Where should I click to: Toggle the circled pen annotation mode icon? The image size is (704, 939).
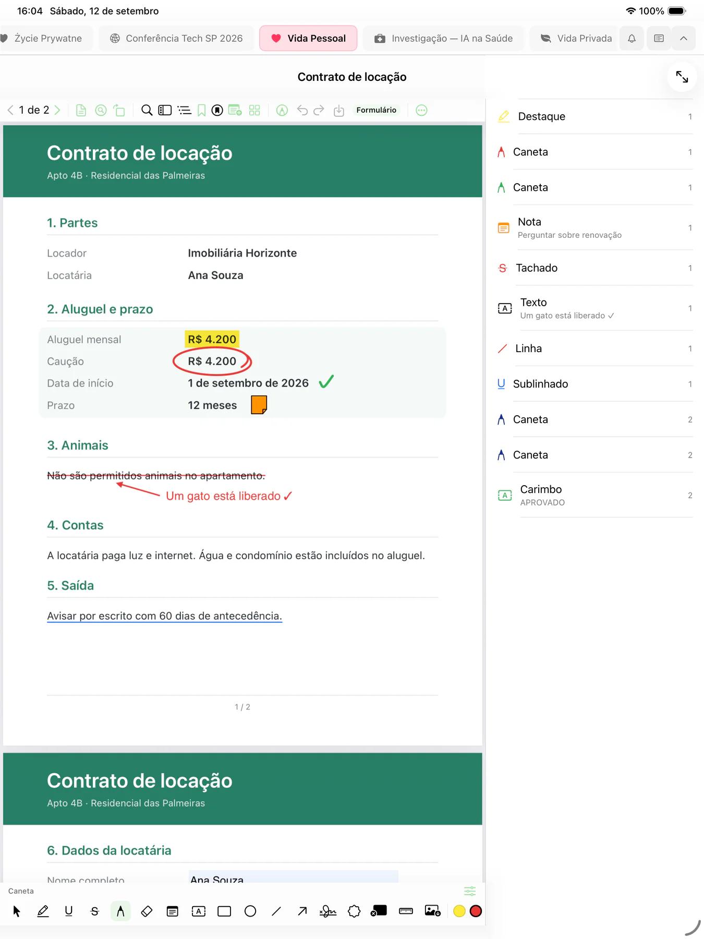(282, 110)
